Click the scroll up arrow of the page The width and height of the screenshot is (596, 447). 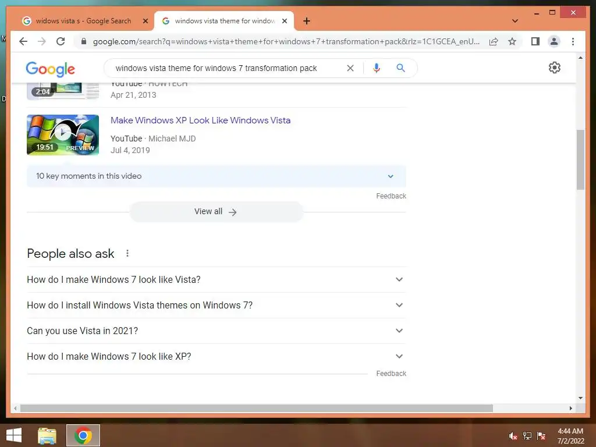[x=580, y=58]
